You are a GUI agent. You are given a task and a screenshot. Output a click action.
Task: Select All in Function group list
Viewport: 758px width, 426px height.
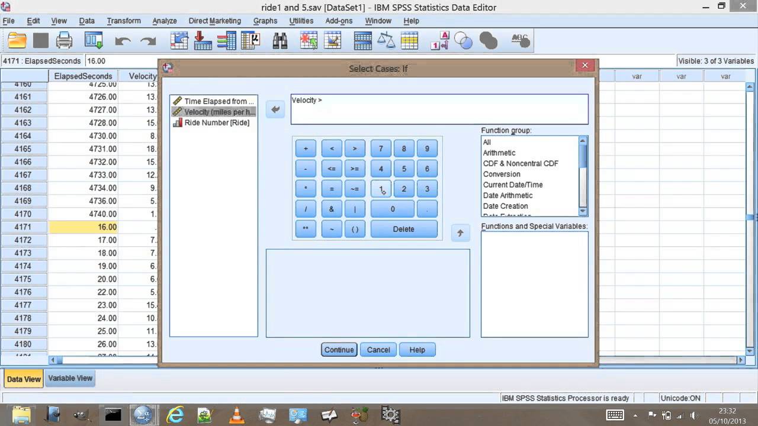coord(487,142)
